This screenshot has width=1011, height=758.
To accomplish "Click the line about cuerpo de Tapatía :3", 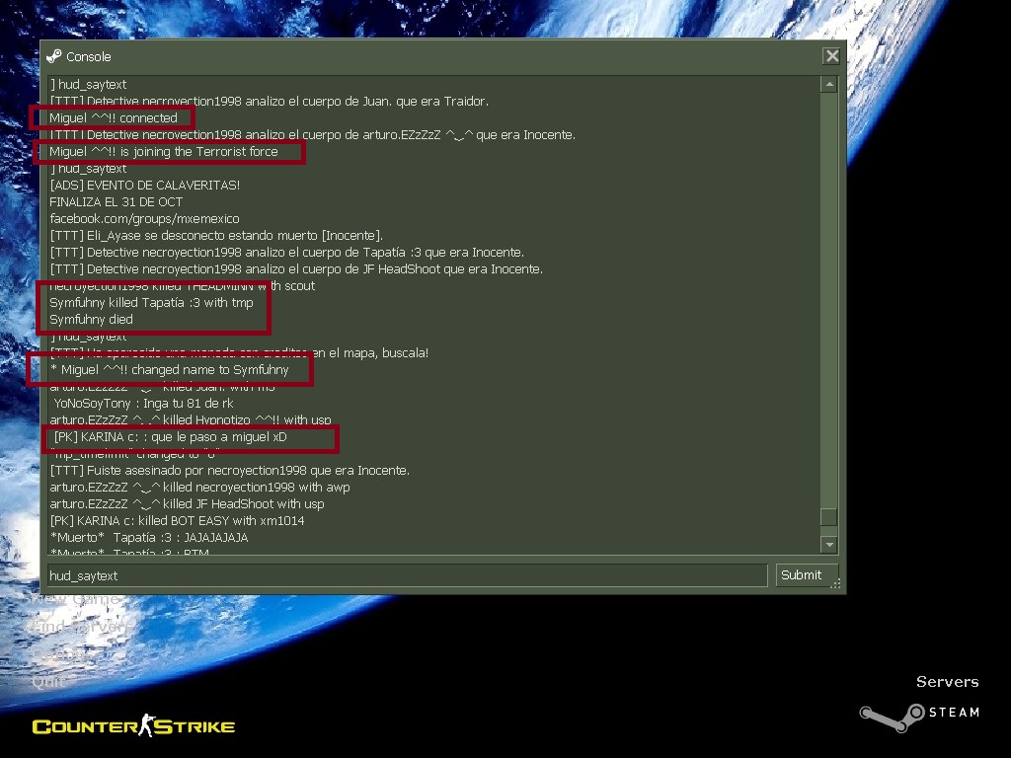I will [x=287, y=252].
